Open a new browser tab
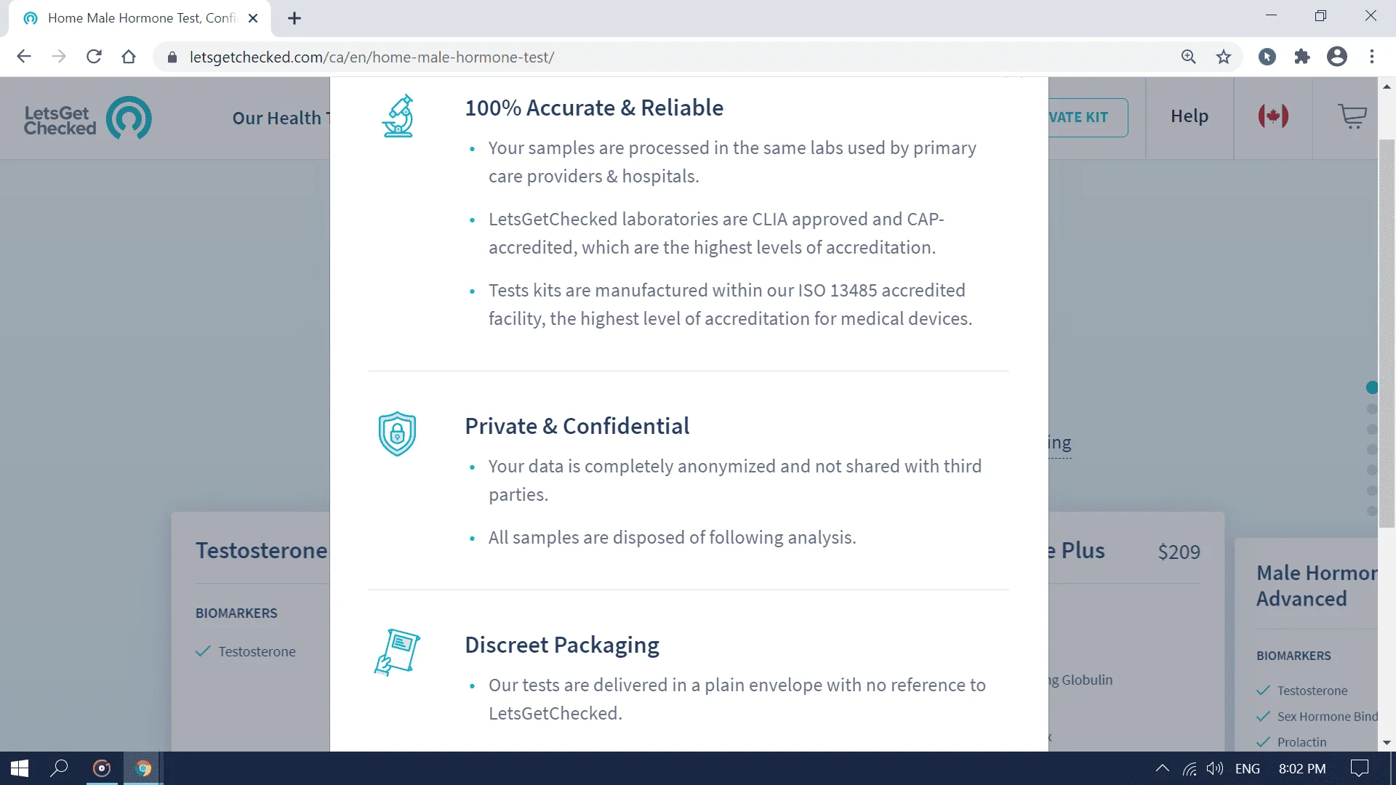The width and height of the screenshot is (1396, 785). pos(294,18)
